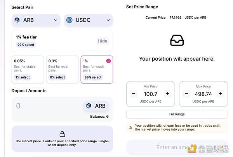Click the pink checkmark on 1% tier
Image resolution: width=233 pixels, height=157 pixels.
click(108, 61)
